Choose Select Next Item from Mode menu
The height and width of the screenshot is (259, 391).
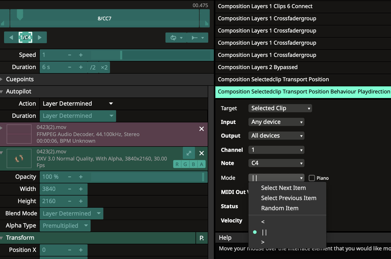tap(283, 188)
